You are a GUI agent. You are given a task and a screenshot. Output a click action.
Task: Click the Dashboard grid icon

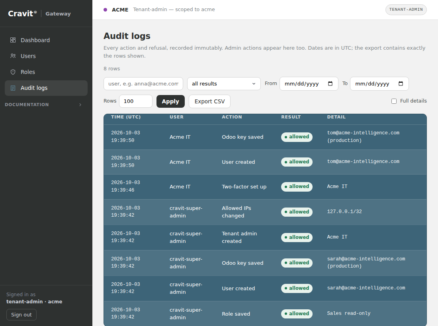[x=13, y=40]
